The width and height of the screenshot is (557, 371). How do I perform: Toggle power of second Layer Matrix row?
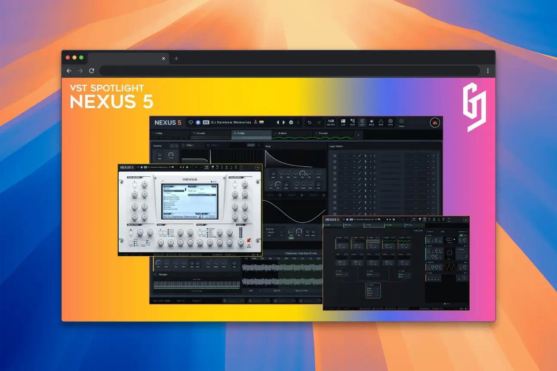[x=335, y=161]
